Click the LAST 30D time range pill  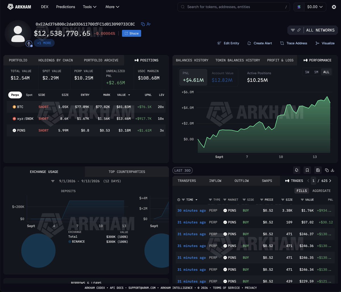(x=182, y=171)
